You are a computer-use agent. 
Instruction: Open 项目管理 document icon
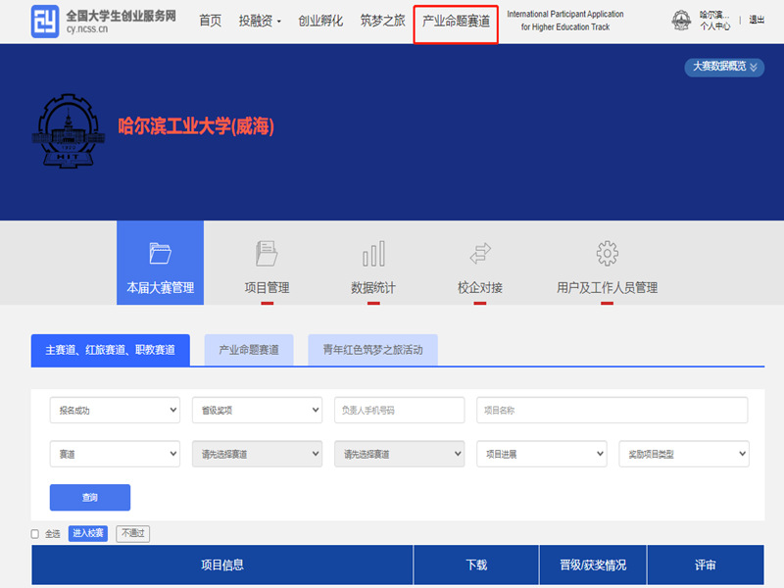point(267,253)
